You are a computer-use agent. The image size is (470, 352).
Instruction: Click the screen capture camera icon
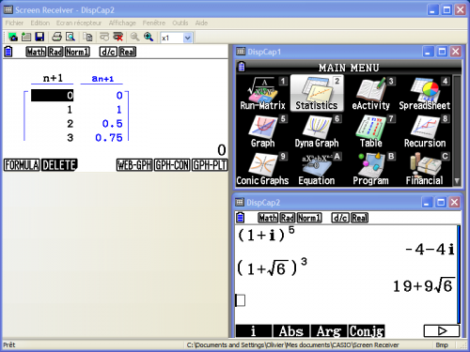(x=13, y=37)
